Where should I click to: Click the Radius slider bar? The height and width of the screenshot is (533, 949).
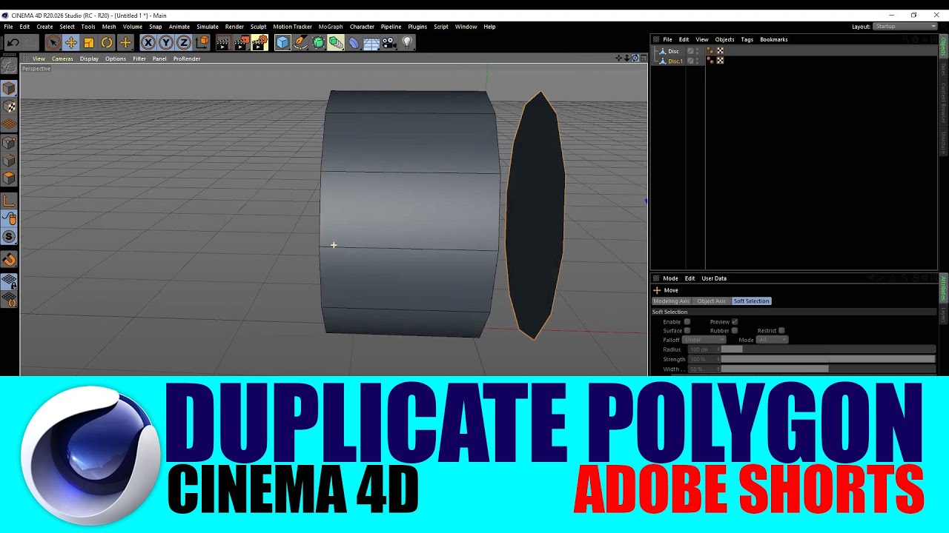[x=828, y=349]
